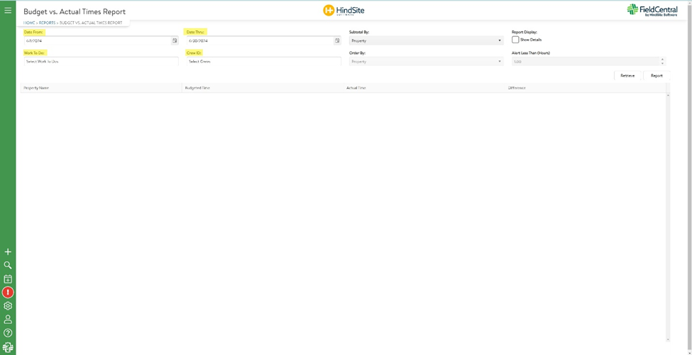Screen dimensions: 692x355
Task: Click the results grid vertical scrollbar
Action: click(x=668, y=217)
